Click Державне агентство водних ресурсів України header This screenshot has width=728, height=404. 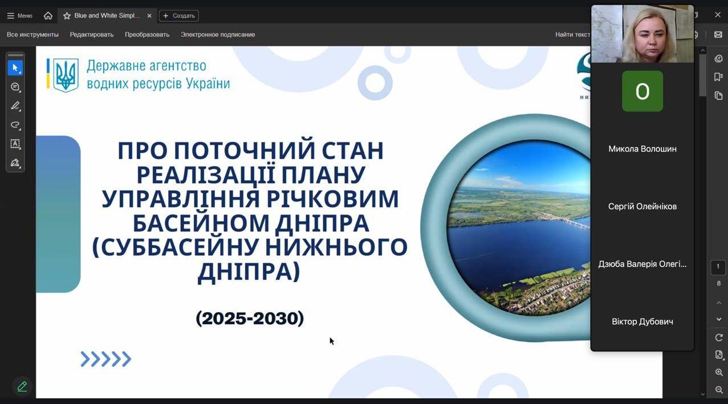point(158,75)
